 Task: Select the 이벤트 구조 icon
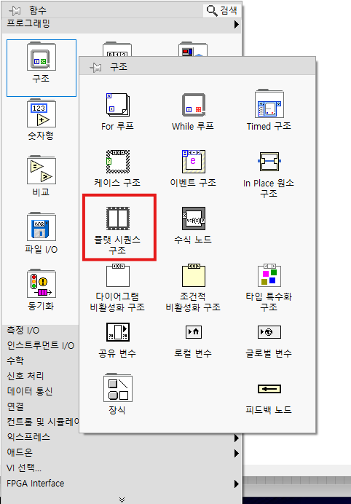click(194, 162)
